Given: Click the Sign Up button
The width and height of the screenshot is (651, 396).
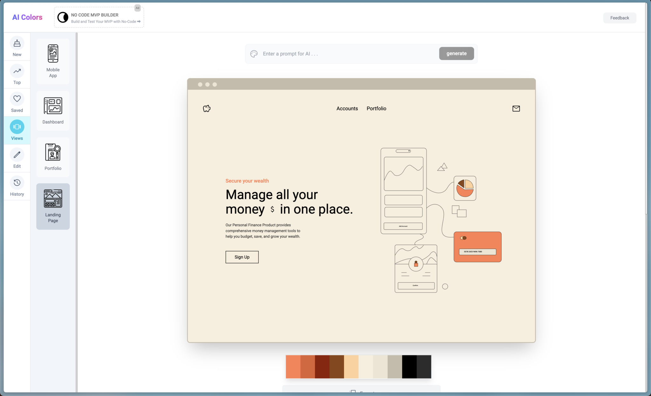Looking at the screenshot, I should pos(242,257).
